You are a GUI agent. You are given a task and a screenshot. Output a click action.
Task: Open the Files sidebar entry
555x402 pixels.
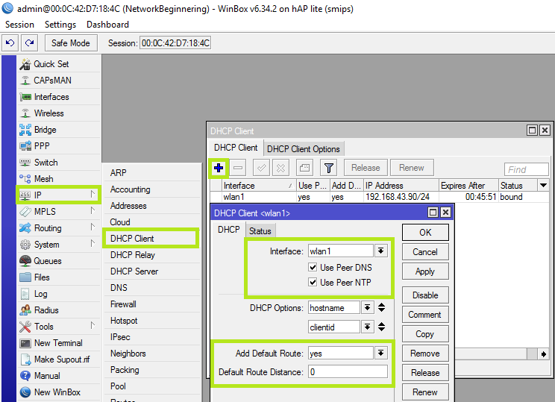(59, 277)
